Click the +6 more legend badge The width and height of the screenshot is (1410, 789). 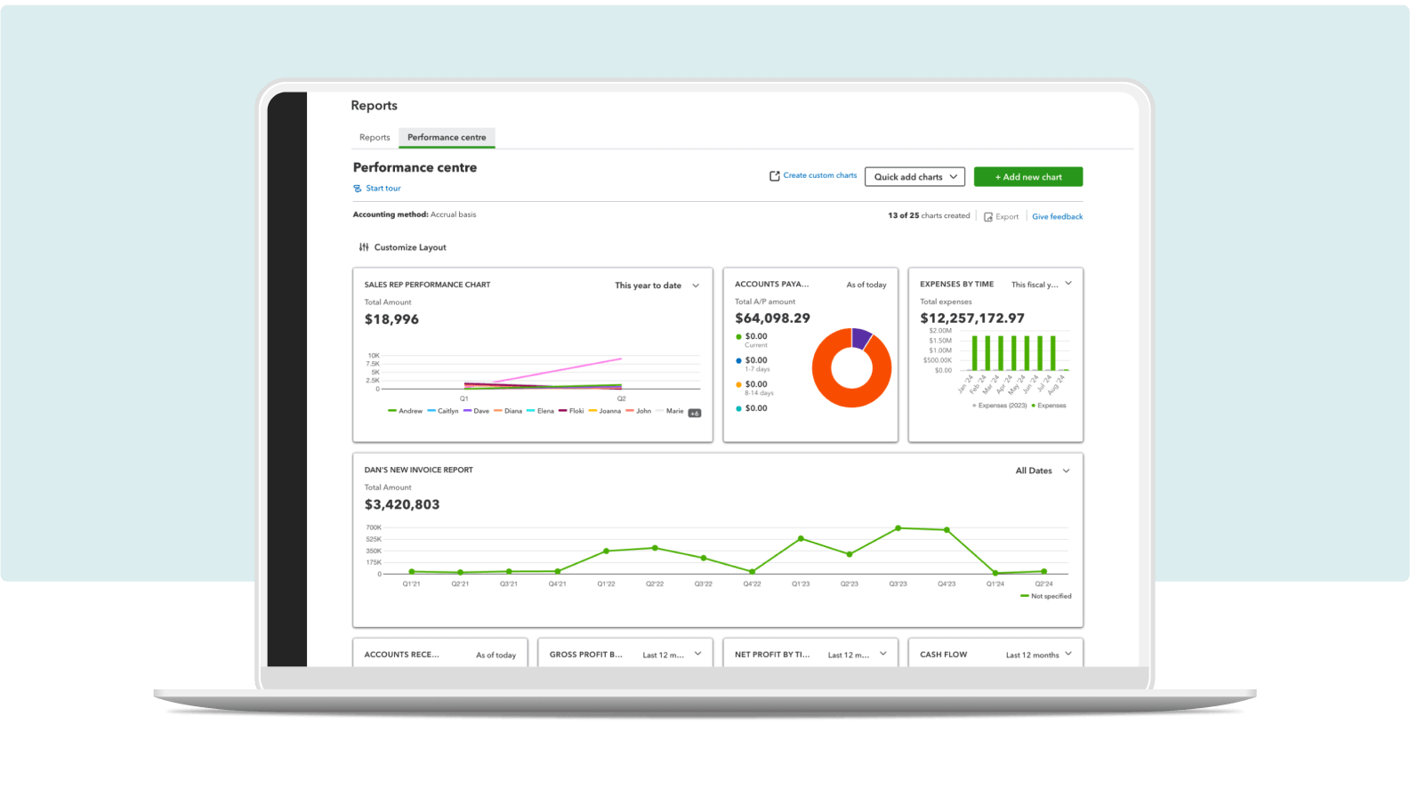(695, 413)
